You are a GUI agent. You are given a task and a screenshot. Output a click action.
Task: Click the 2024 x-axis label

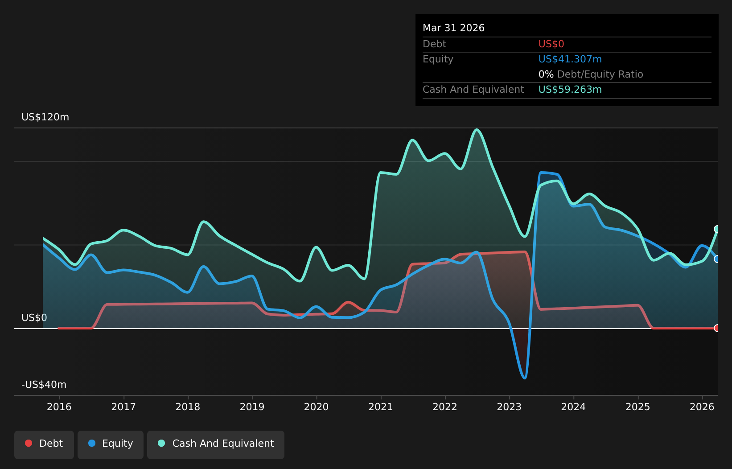(574, 407)
